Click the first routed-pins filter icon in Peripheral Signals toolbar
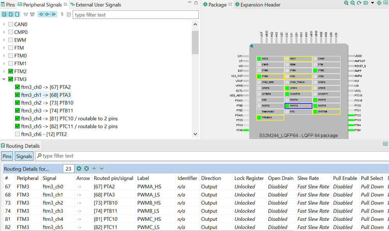 point(4,14)
